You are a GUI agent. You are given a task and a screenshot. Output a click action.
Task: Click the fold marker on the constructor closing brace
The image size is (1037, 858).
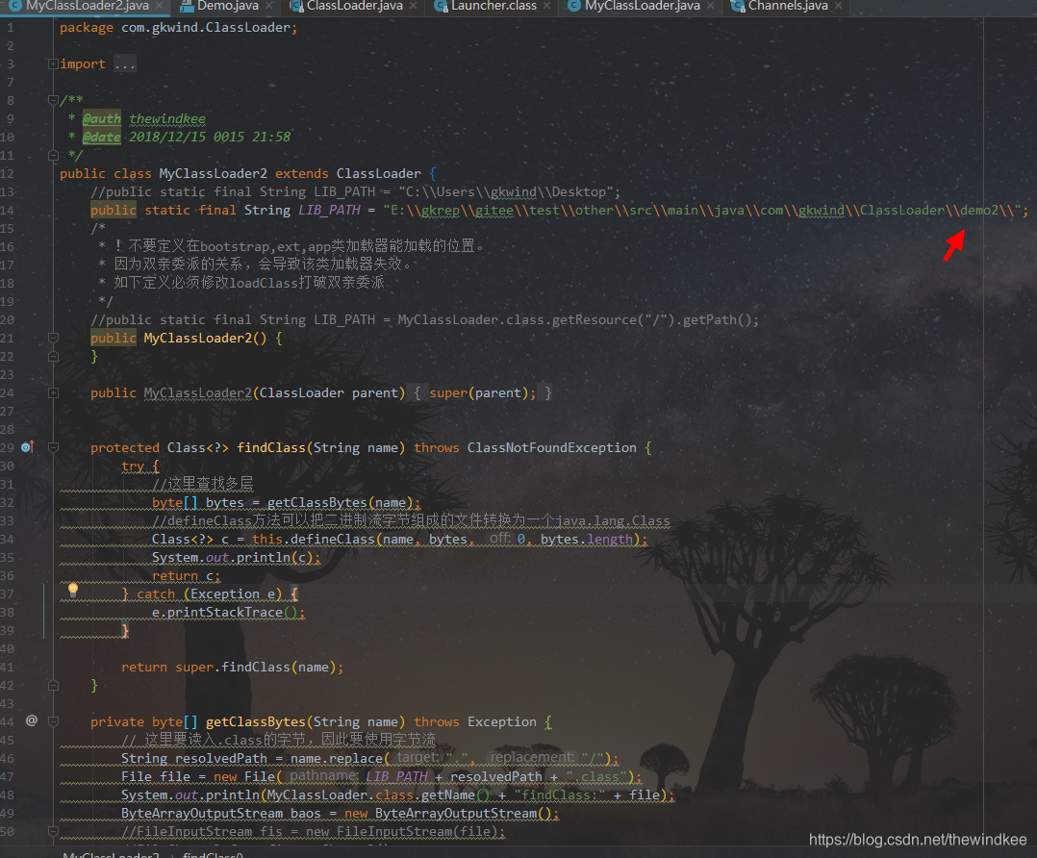[x=53, y=357]
